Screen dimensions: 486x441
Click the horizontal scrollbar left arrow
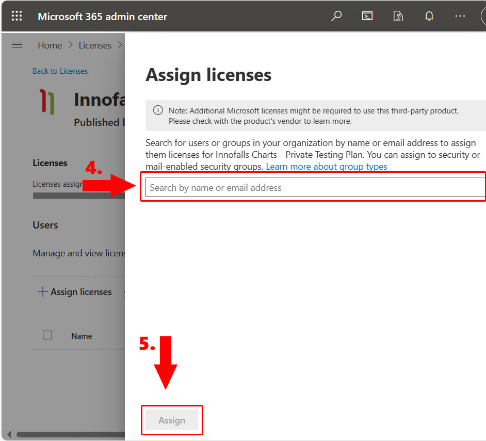click(9, 434)
